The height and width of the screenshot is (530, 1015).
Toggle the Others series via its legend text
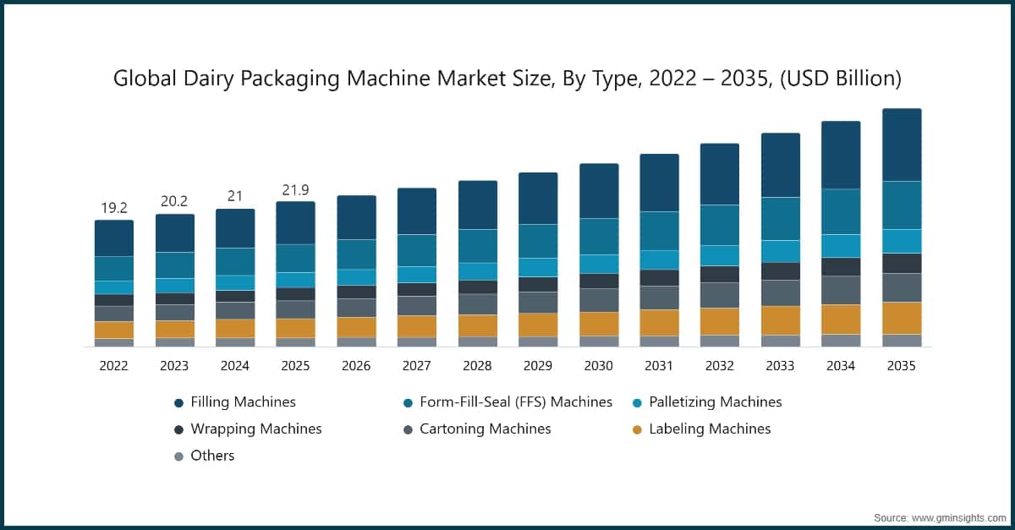(211, 456)
